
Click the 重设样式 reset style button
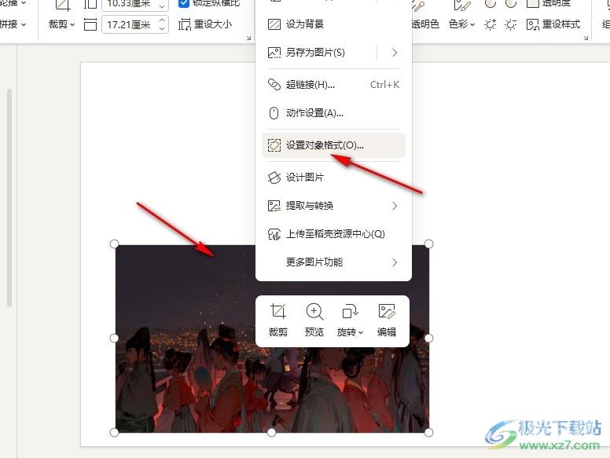[x=553, y=24]
